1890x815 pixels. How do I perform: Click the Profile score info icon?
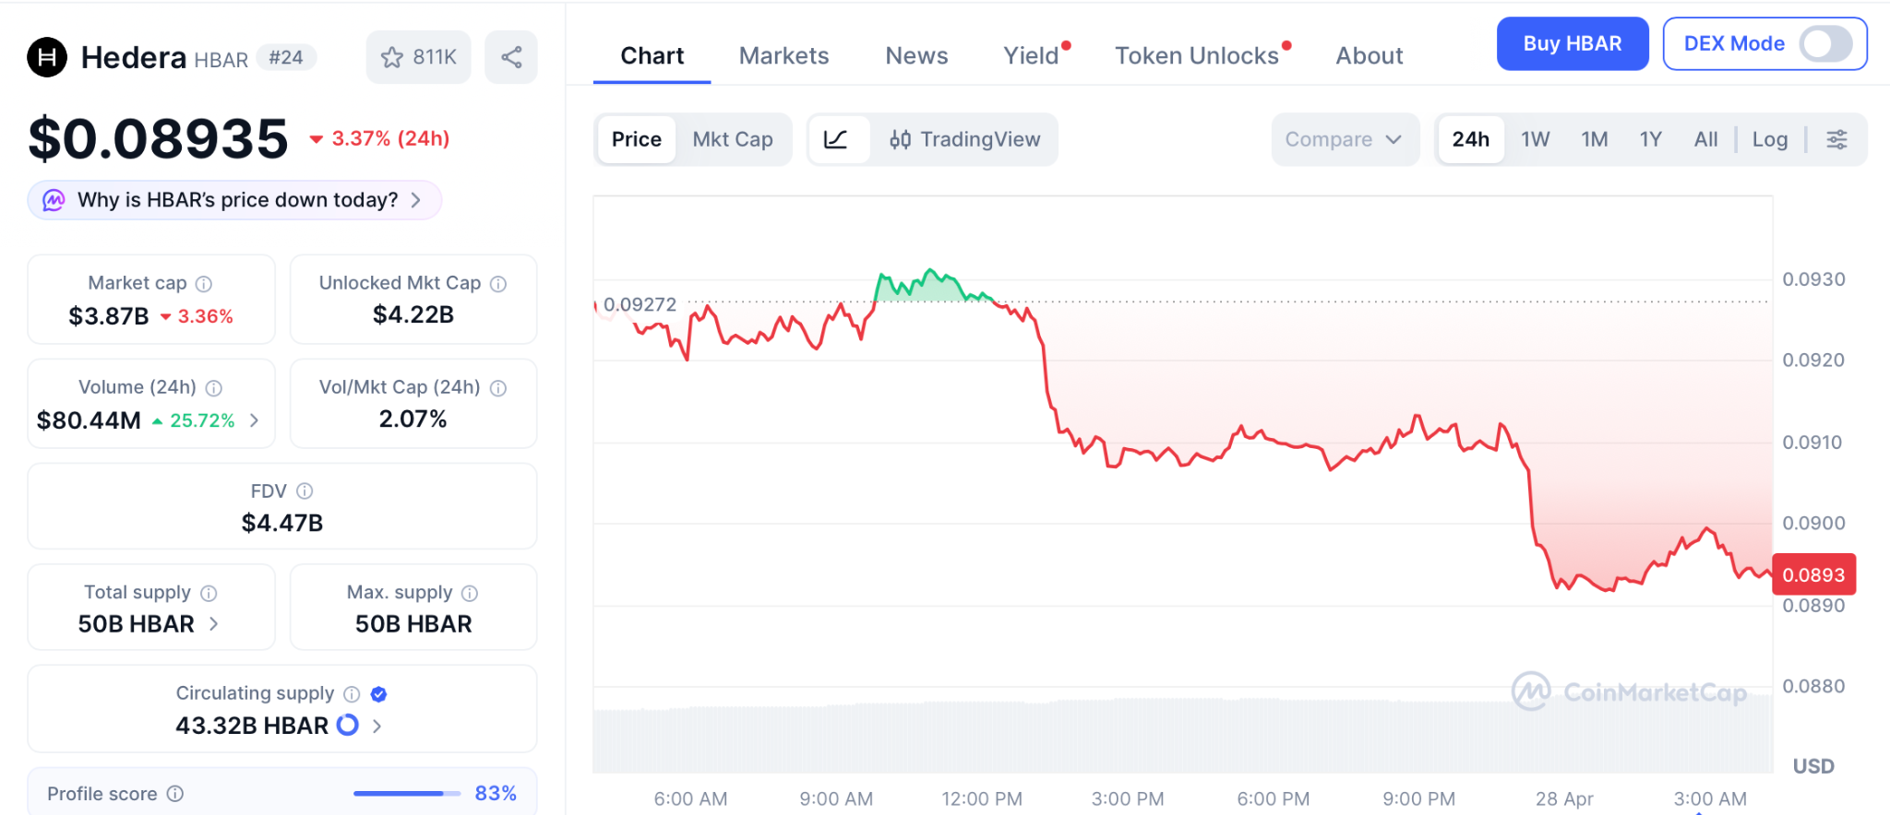pyautogui.click(x=175, y=794)
